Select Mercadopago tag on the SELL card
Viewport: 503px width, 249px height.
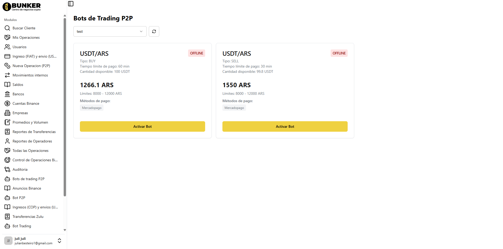(234, 108)
